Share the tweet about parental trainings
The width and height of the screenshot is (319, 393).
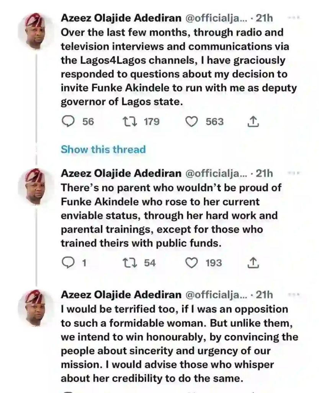[x=253, y=263]
